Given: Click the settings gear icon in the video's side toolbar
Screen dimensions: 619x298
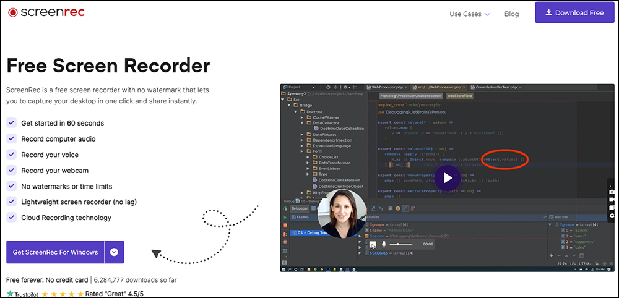Looking at the screenshot, I should 612,216.
